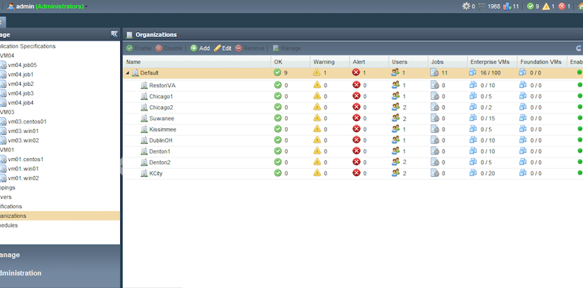Viewport: 583px width, 288px height.
Task: Select the Suwanee organization
Action: coord(161,119)
